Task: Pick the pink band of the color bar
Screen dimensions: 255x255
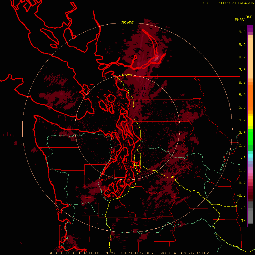Action: 250,172
